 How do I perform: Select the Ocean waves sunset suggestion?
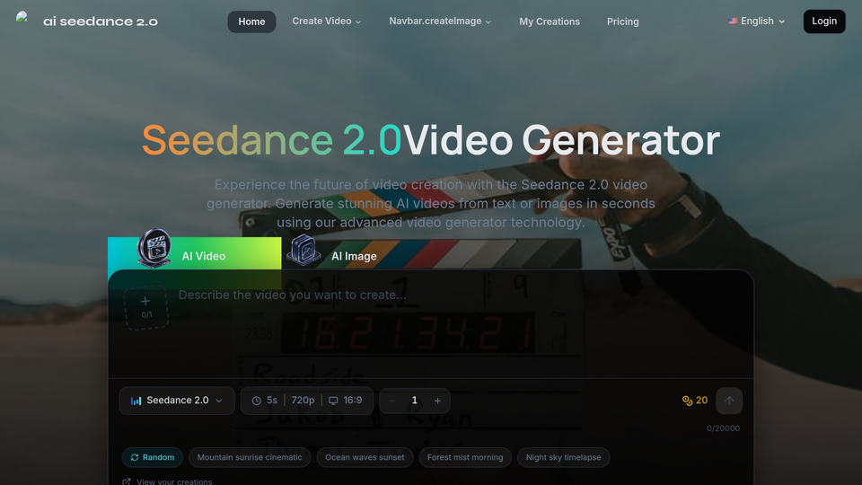click(x=365, y=457)
